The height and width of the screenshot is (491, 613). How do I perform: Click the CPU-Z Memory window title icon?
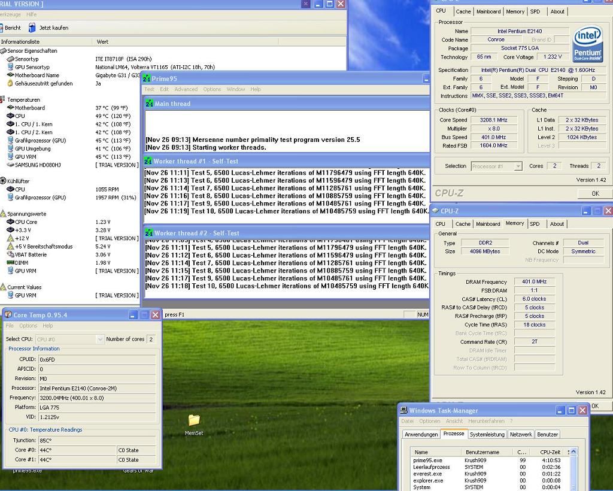pos(435,211)
